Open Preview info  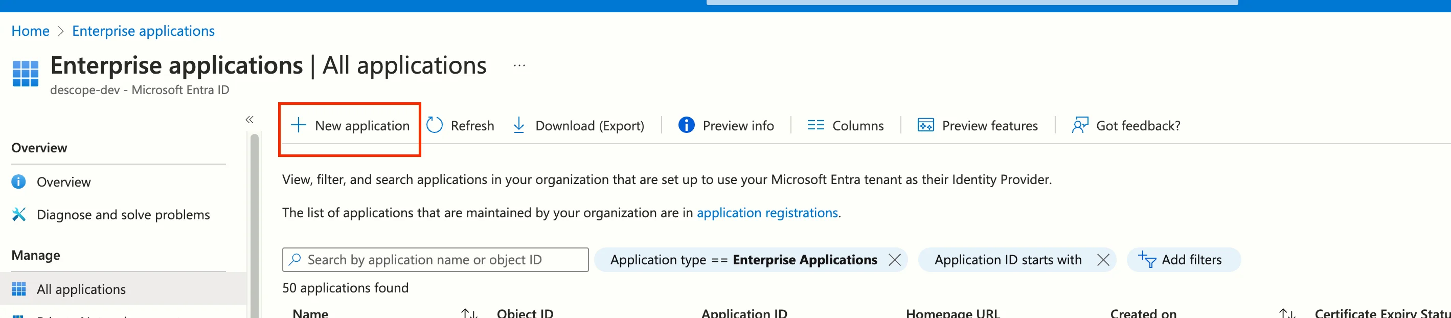726,125
